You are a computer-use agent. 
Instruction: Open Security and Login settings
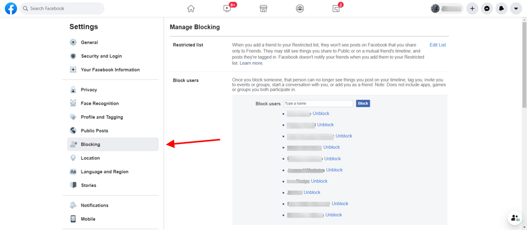click(101, 56)
